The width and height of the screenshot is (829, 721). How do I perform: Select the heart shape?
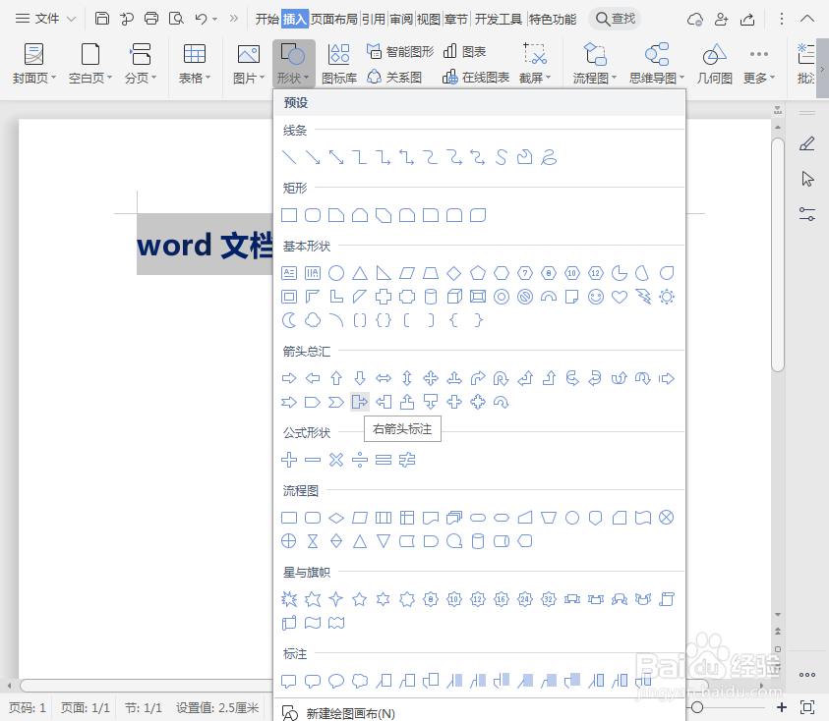pos(620,297)
